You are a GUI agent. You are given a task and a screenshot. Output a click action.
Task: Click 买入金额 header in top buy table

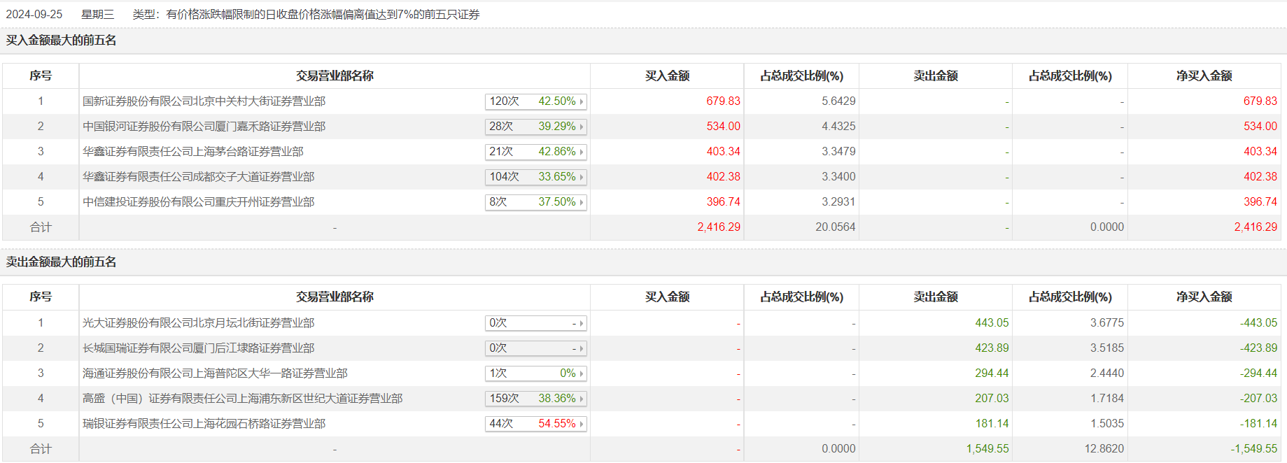point(667,76)
